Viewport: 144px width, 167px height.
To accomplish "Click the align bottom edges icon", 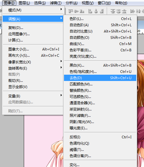I will point(82,11).
